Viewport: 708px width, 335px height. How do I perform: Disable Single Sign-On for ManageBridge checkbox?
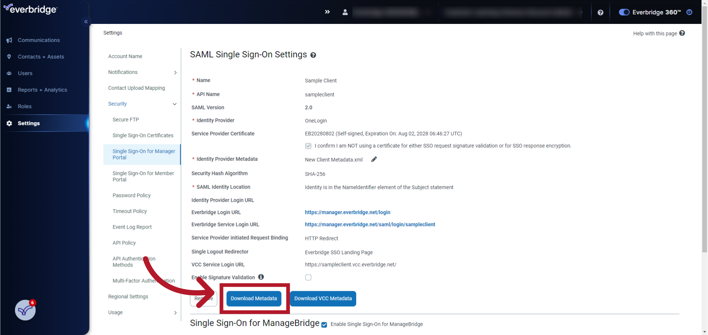(x=324, y=325)
